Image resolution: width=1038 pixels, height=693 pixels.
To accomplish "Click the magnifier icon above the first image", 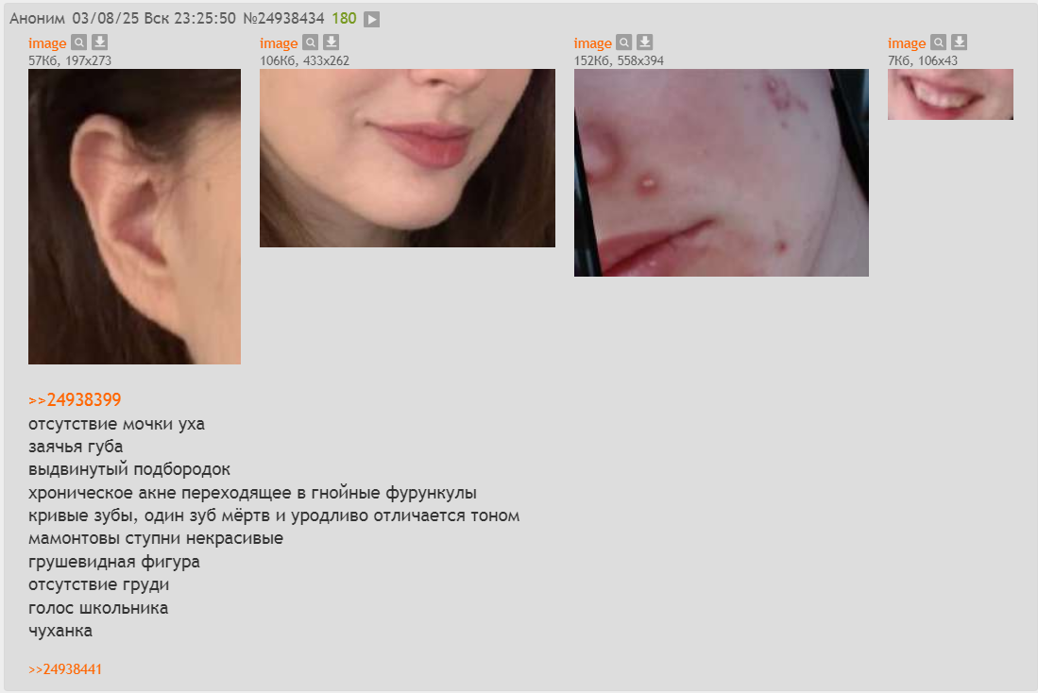I will point(78,42).
